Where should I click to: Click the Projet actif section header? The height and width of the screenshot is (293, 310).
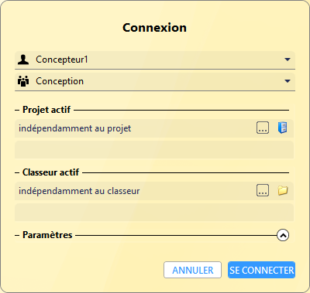pyautogui.click(x=46, y=110)
